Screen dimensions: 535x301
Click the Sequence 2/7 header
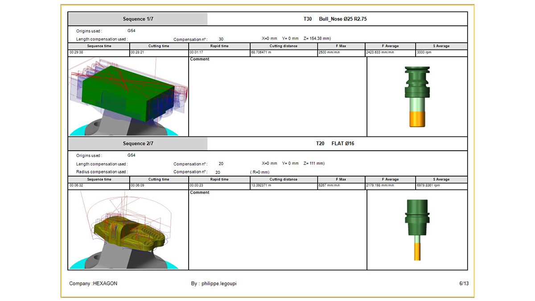point(138,144)
